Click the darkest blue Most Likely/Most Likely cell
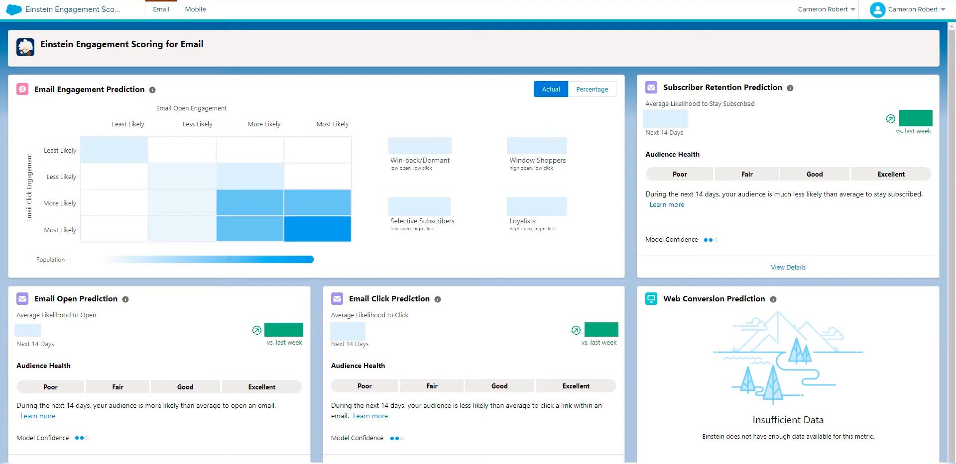 point(318,229)
